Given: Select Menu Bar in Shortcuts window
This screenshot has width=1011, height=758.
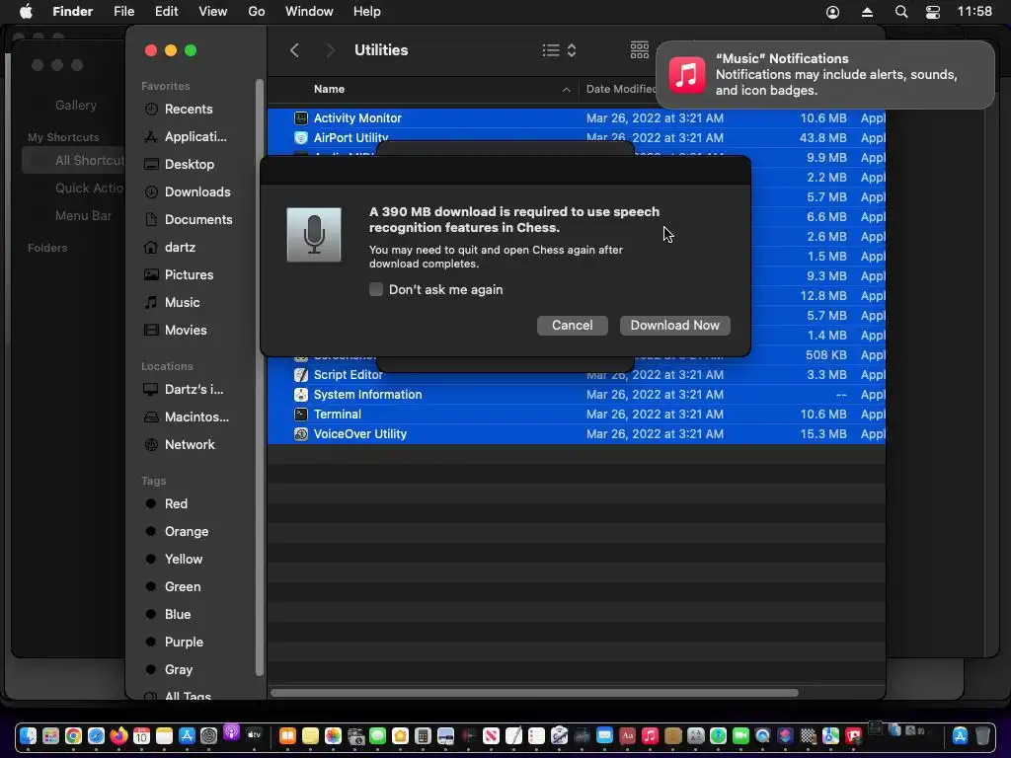Looking at the screenshot, I should (83, 216).
